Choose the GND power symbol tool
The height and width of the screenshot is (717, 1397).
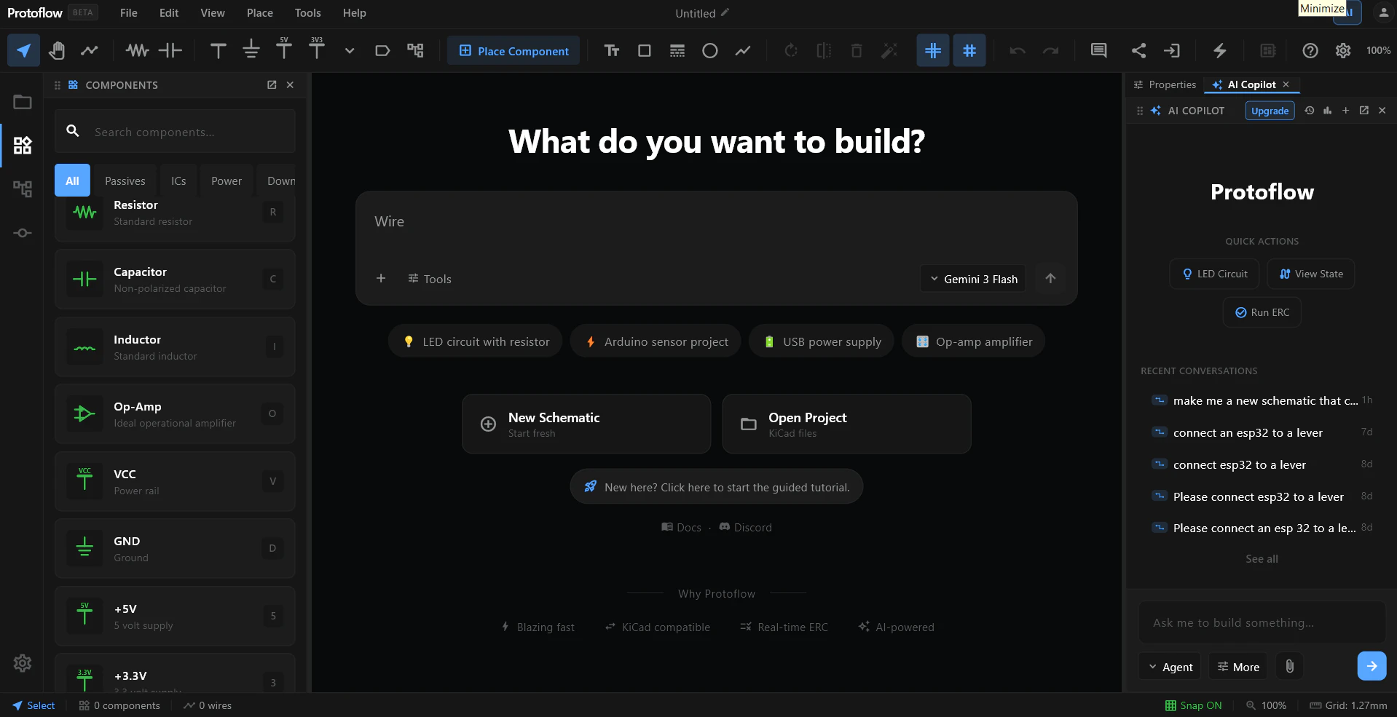click(251, 50)
